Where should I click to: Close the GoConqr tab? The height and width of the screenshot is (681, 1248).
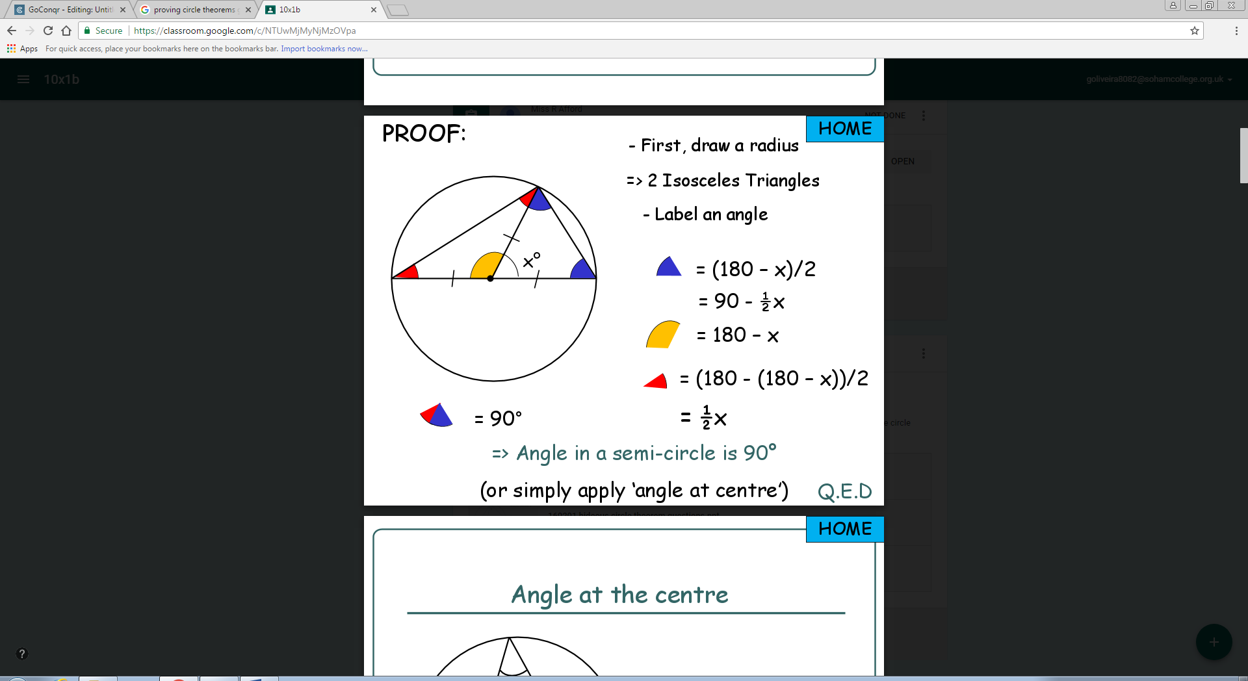[122, 10]
